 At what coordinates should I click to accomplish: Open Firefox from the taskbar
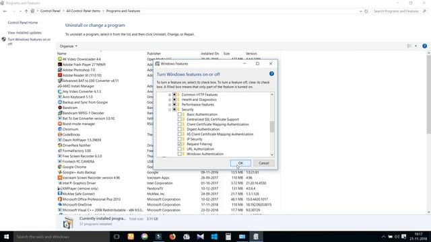tap(172, 237)
